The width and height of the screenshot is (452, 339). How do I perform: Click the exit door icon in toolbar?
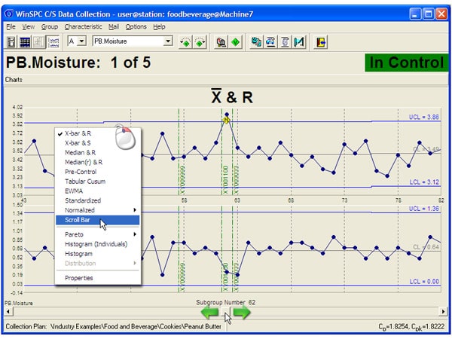320,41
